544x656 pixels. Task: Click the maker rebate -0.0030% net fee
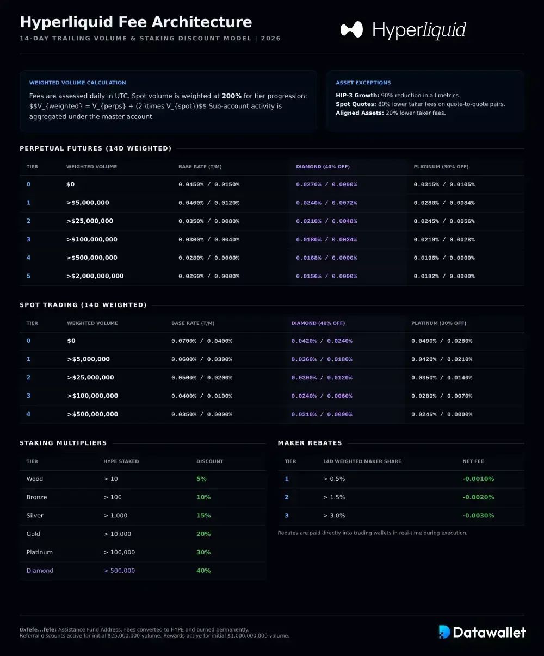click(x=478, y=516)
